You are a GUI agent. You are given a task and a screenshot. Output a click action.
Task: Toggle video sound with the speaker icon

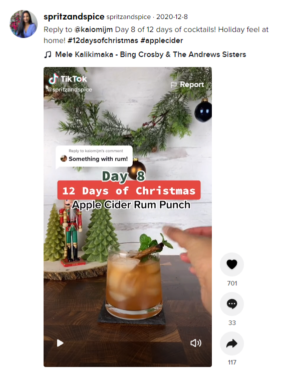click(196, 343)
